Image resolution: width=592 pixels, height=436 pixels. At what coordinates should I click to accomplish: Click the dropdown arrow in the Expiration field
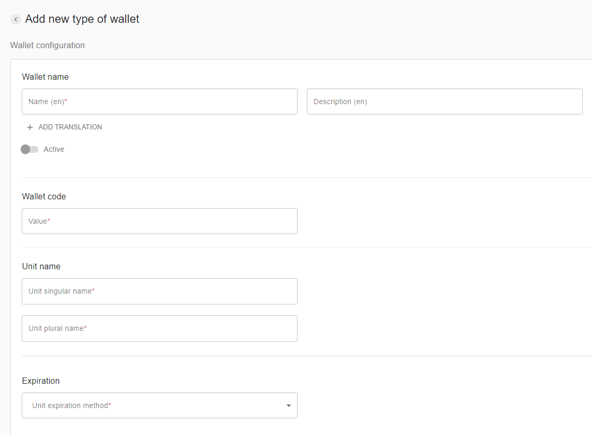tap(288, 405)
